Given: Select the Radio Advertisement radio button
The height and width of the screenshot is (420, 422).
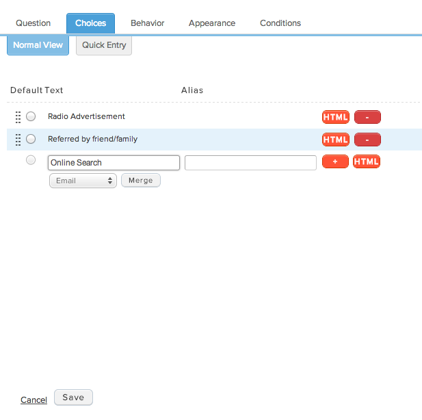Looking at the screenshot, I should pos(31,116).
